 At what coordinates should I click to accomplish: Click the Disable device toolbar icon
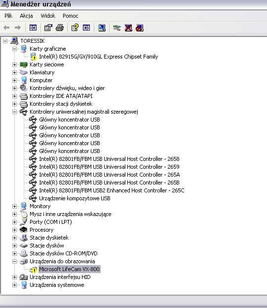click(x=140, y=28)
